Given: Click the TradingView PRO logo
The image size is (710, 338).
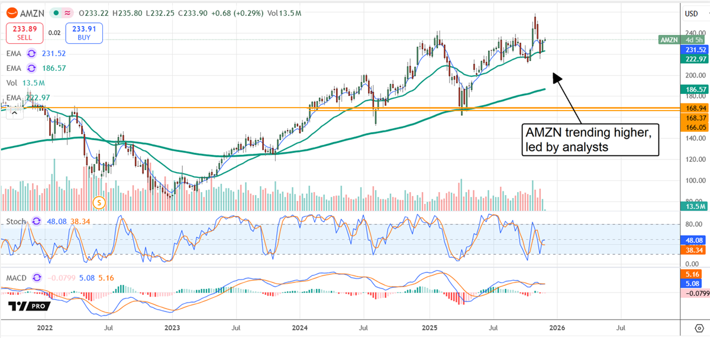Looking at the screenshot, I should [x=29, y=307].
